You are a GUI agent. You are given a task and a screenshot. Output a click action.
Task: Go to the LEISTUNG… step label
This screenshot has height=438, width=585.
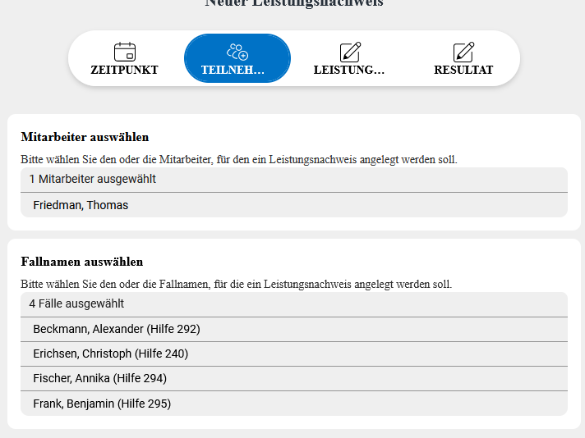tap(349, 71)
